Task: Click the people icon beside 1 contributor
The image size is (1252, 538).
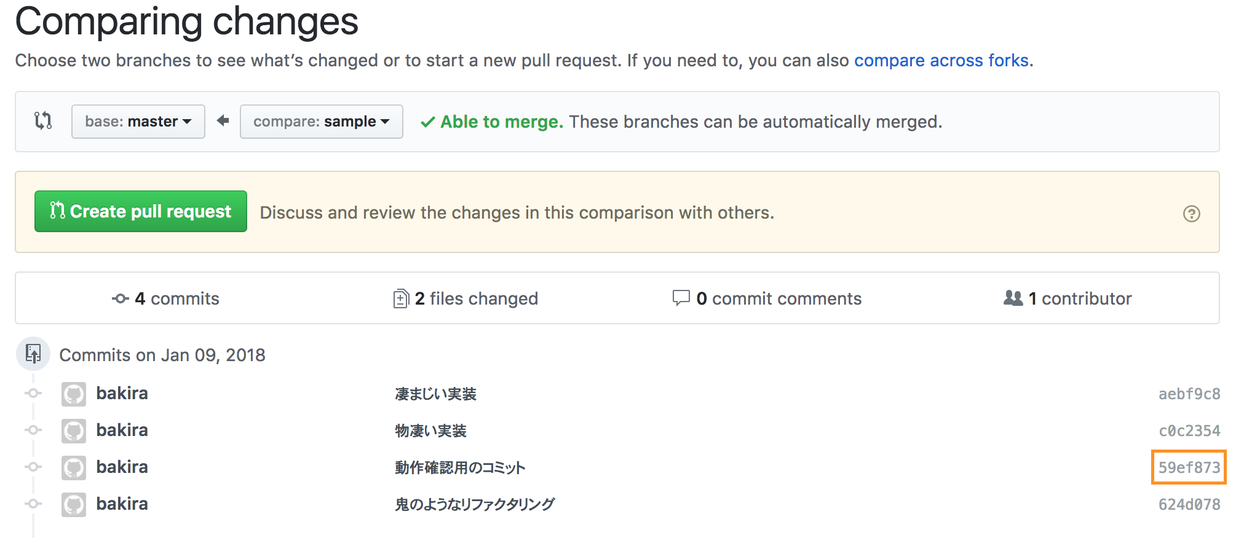Action: click(1013, 298)
